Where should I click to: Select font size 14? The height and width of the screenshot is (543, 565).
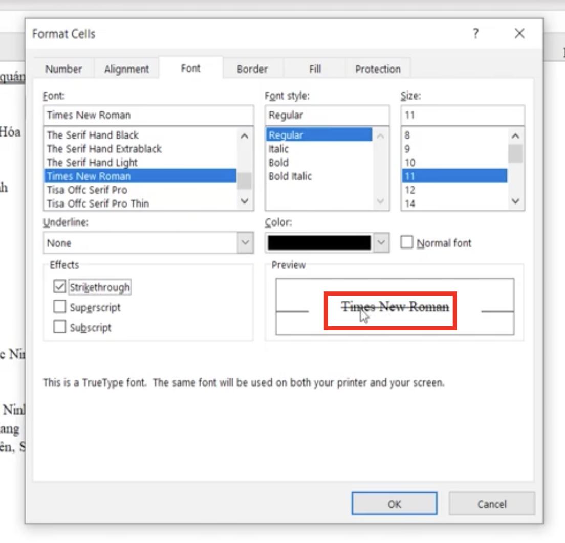(x=454, y=203)
